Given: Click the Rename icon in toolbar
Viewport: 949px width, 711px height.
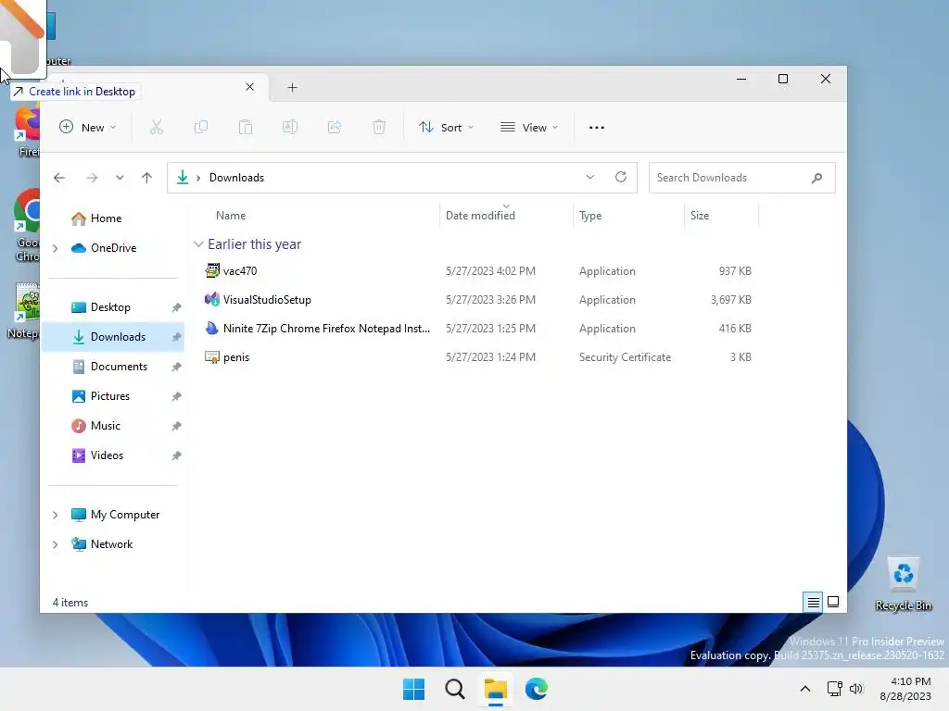Looking at the screenshot, I should [290, 128].
